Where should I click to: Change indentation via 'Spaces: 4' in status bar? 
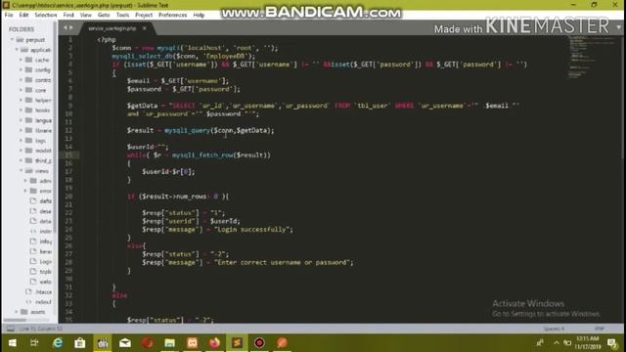[554, 329]
